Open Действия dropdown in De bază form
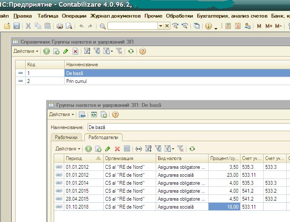This screenshot has height=222, width=290. [x=61, y=114]
